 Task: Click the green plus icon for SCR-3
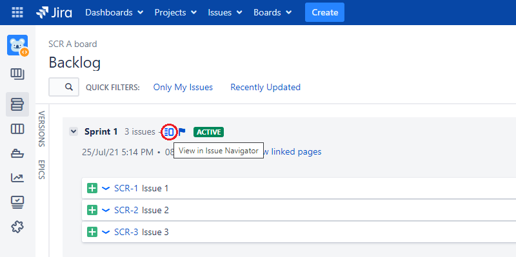[92, 232]
